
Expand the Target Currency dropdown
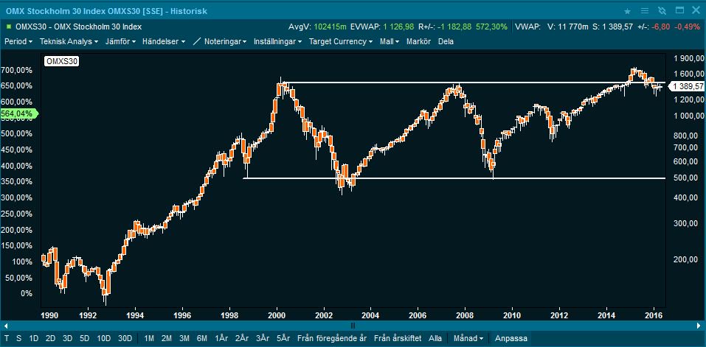pyautogui.click(x=340, y=41)
